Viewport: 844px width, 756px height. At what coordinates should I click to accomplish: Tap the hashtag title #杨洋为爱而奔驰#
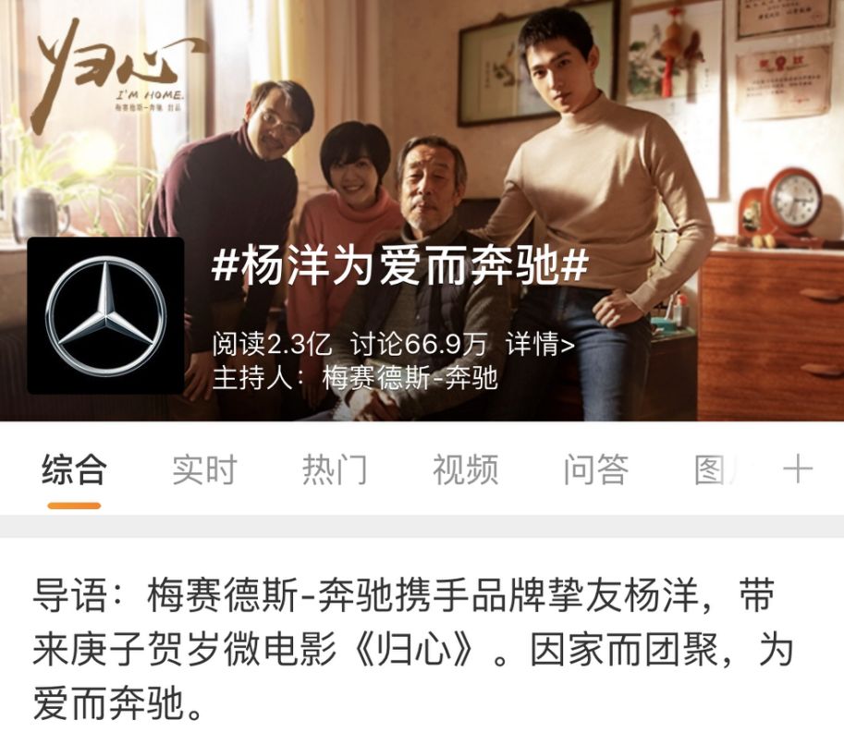pos(400,267)
